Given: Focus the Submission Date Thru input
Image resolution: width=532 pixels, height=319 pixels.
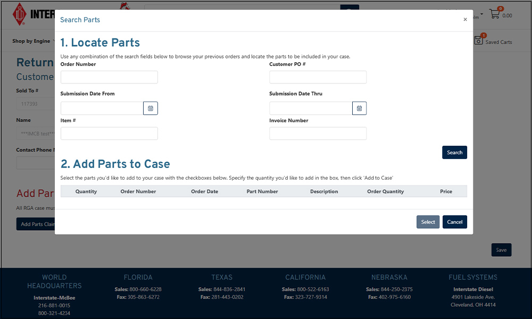Looking at the screenshot, I should click(311, 108).
